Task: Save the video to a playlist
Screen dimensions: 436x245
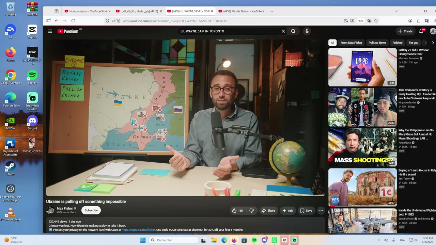Action: tap(306, 211)
